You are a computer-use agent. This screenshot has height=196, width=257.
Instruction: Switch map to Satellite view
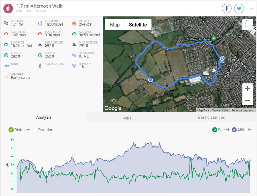pos(138,25)
